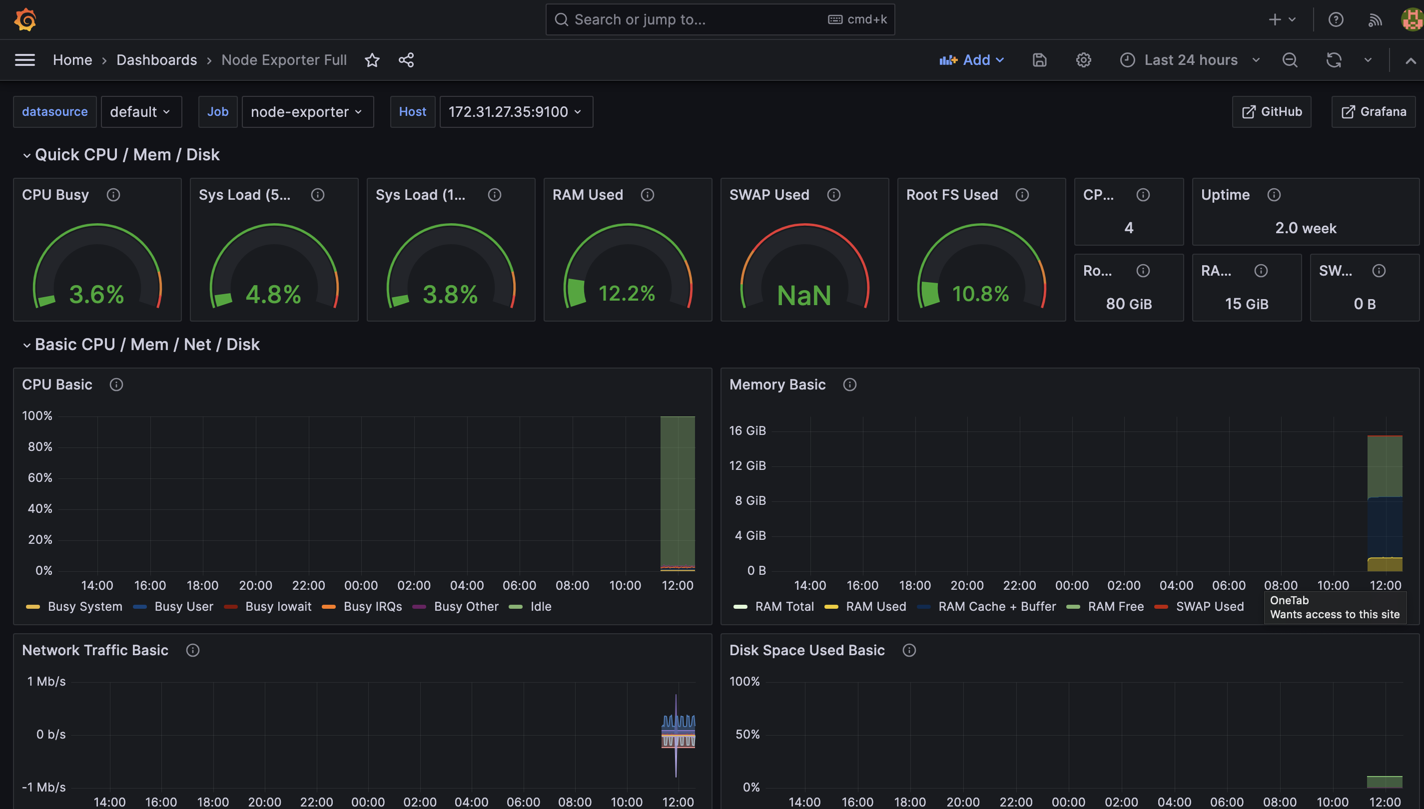Open the hamburger navigation menu
1424x809 pixels.
point(25,60)
